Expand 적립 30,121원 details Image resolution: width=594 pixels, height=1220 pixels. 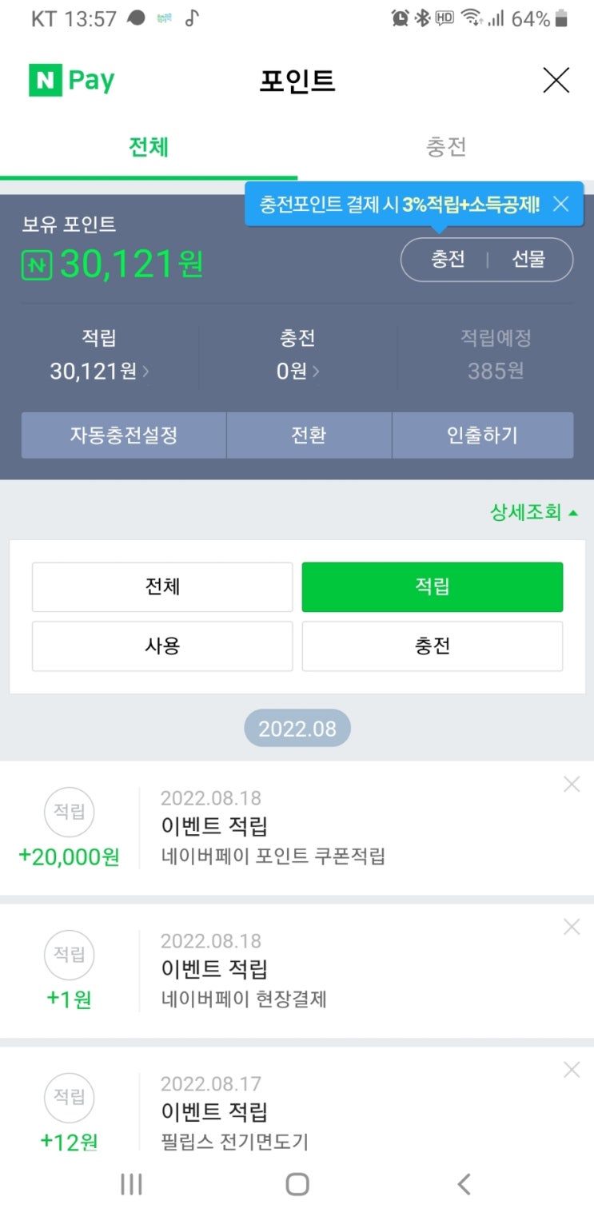[99, 371]
